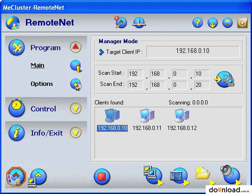Click the RemoteNet logo icon

[13, 23]
